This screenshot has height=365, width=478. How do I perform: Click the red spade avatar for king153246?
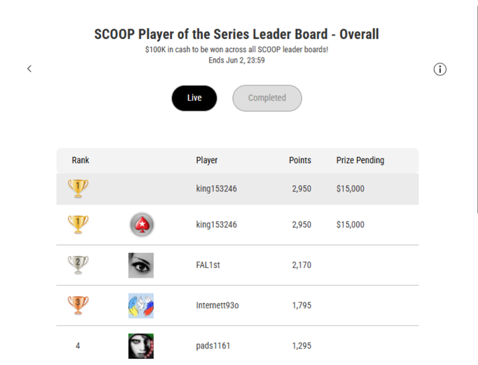tap(141, 224)
